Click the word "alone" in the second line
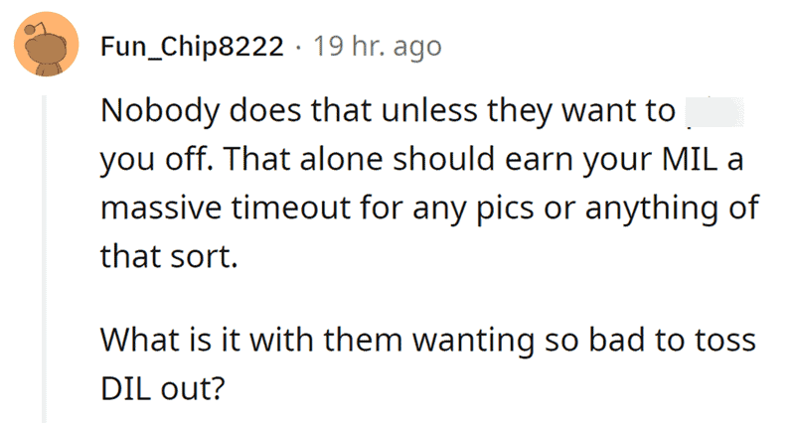This screenshot has height=423, width=795. pyautogui.click(x=342, y=159)
